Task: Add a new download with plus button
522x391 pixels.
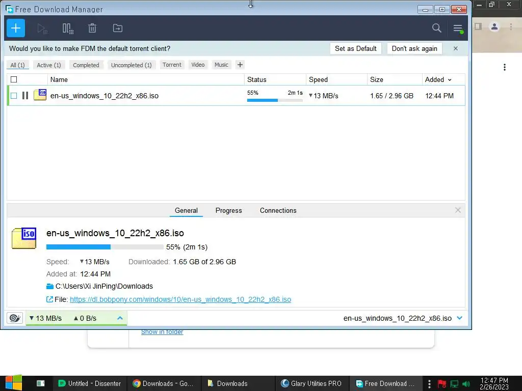Action: click(16, 28)
